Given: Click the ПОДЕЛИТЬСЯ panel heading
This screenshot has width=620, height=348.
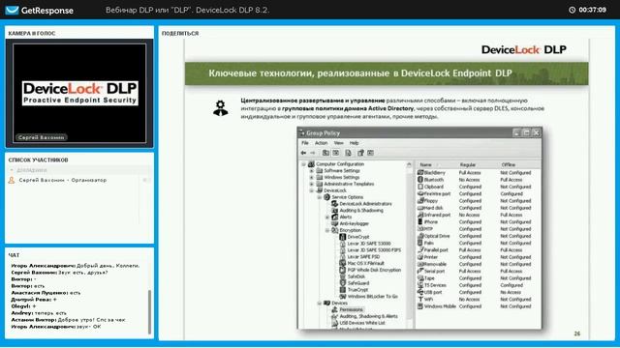Looking at the screenshot, I should [x=180, y=34].
